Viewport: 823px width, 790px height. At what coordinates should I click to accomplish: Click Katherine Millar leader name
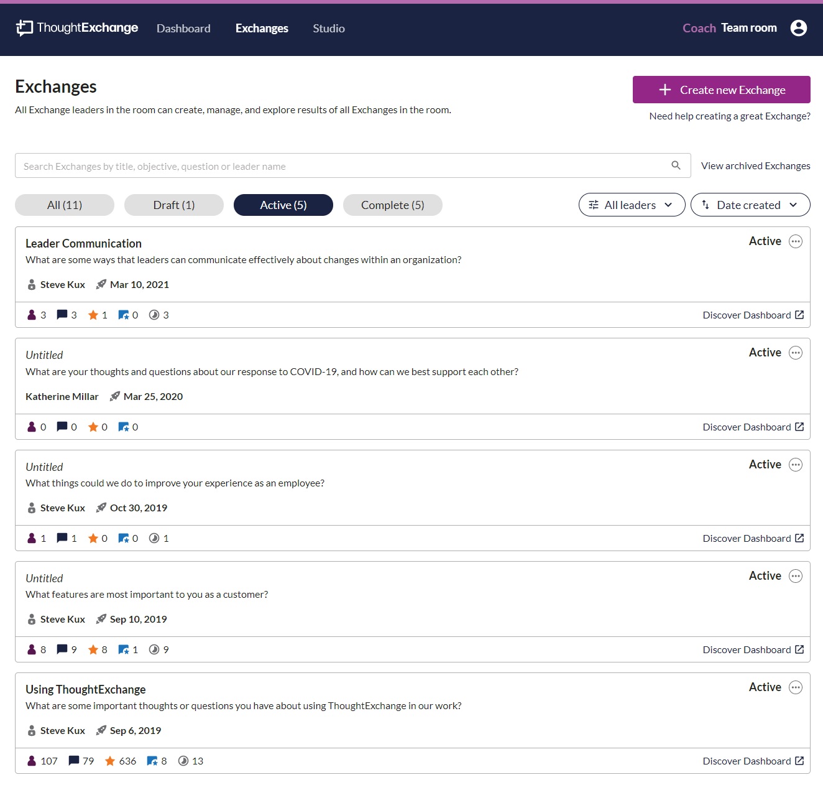coord(62,397)
